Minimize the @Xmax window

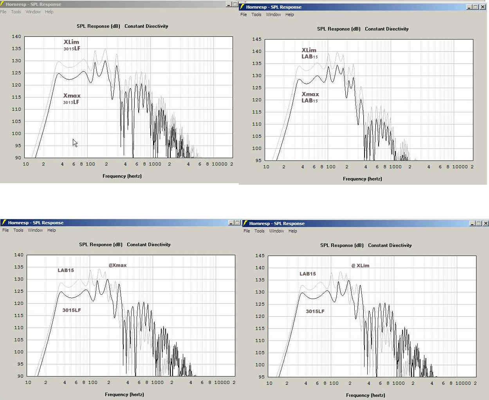[231, 223]
